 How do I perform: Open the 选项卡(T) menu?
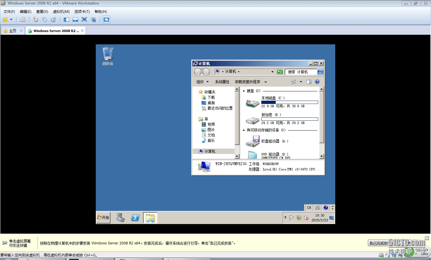tap(82, 12)
